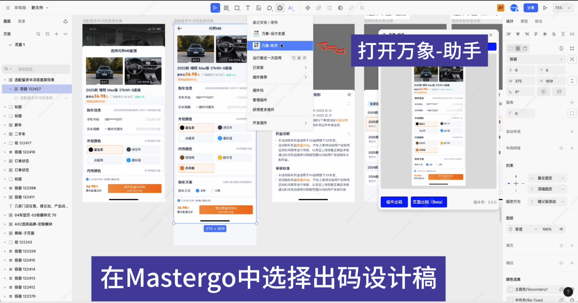
Task: Align selection to left edge
Action: [x=509, y=34]
